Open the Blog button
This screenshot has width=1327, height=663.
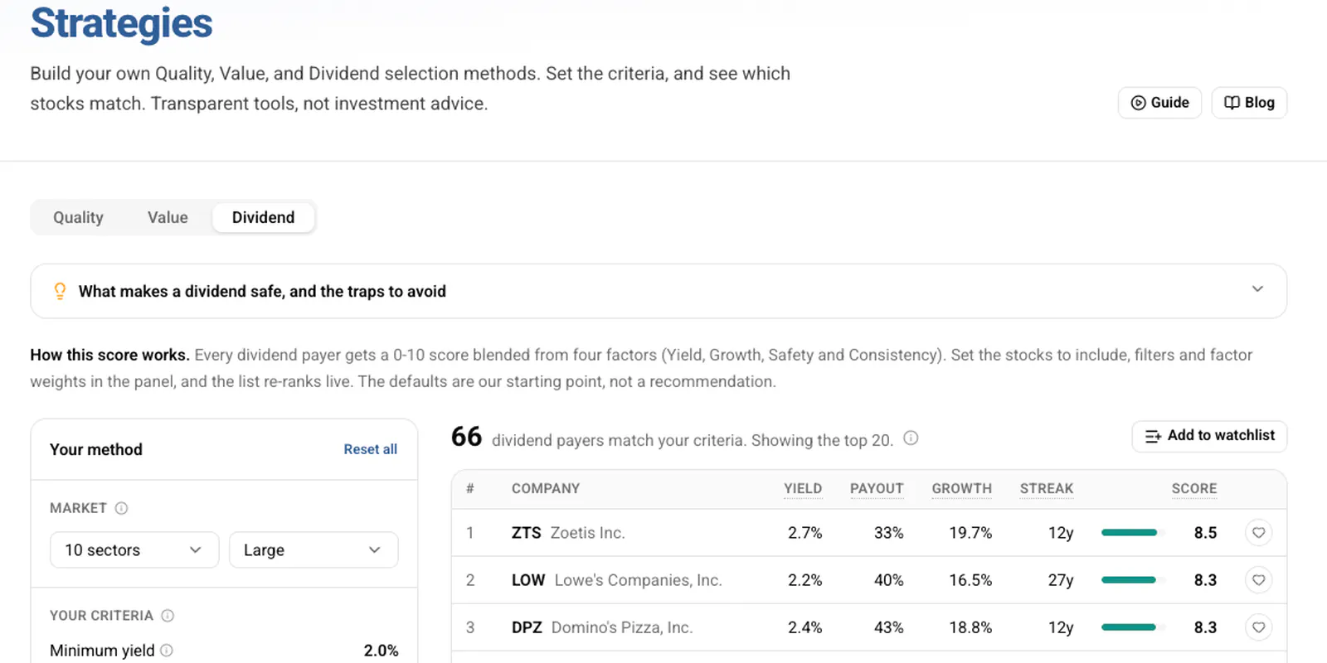(x=1249, y=103)
